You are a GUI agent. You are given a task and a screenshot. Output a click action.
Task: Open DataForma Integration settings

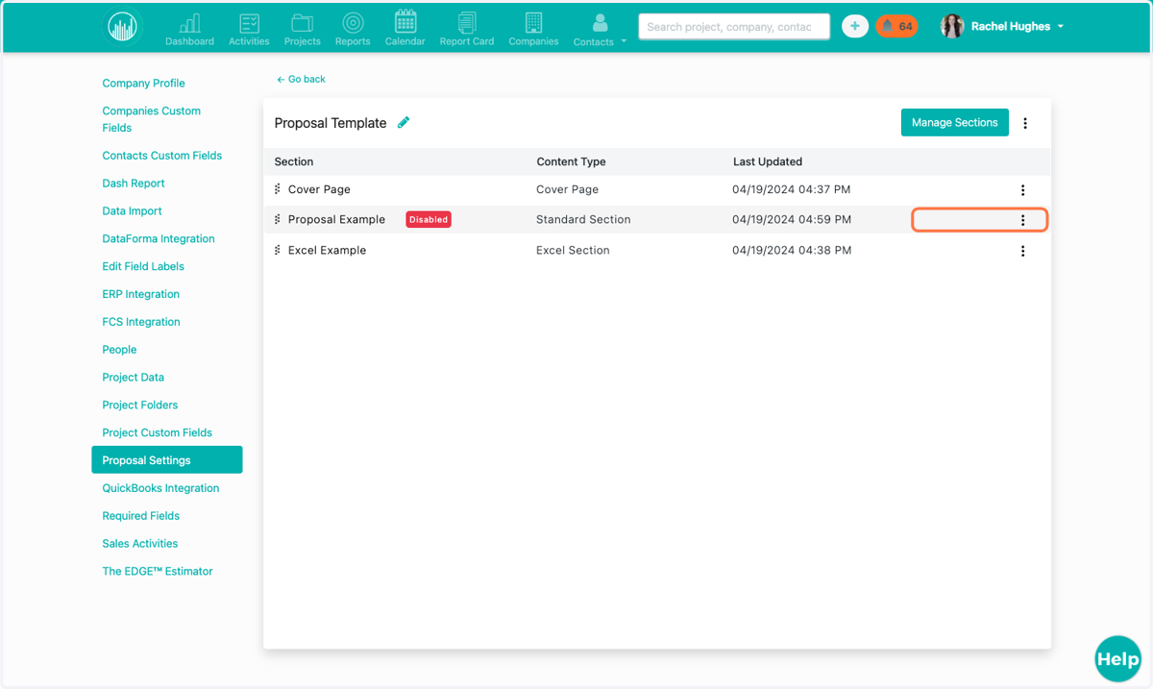(x=159, y=239)
